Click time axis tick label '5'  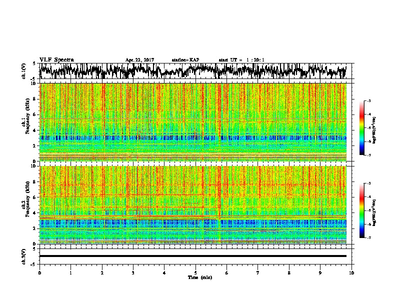[195, 273]
